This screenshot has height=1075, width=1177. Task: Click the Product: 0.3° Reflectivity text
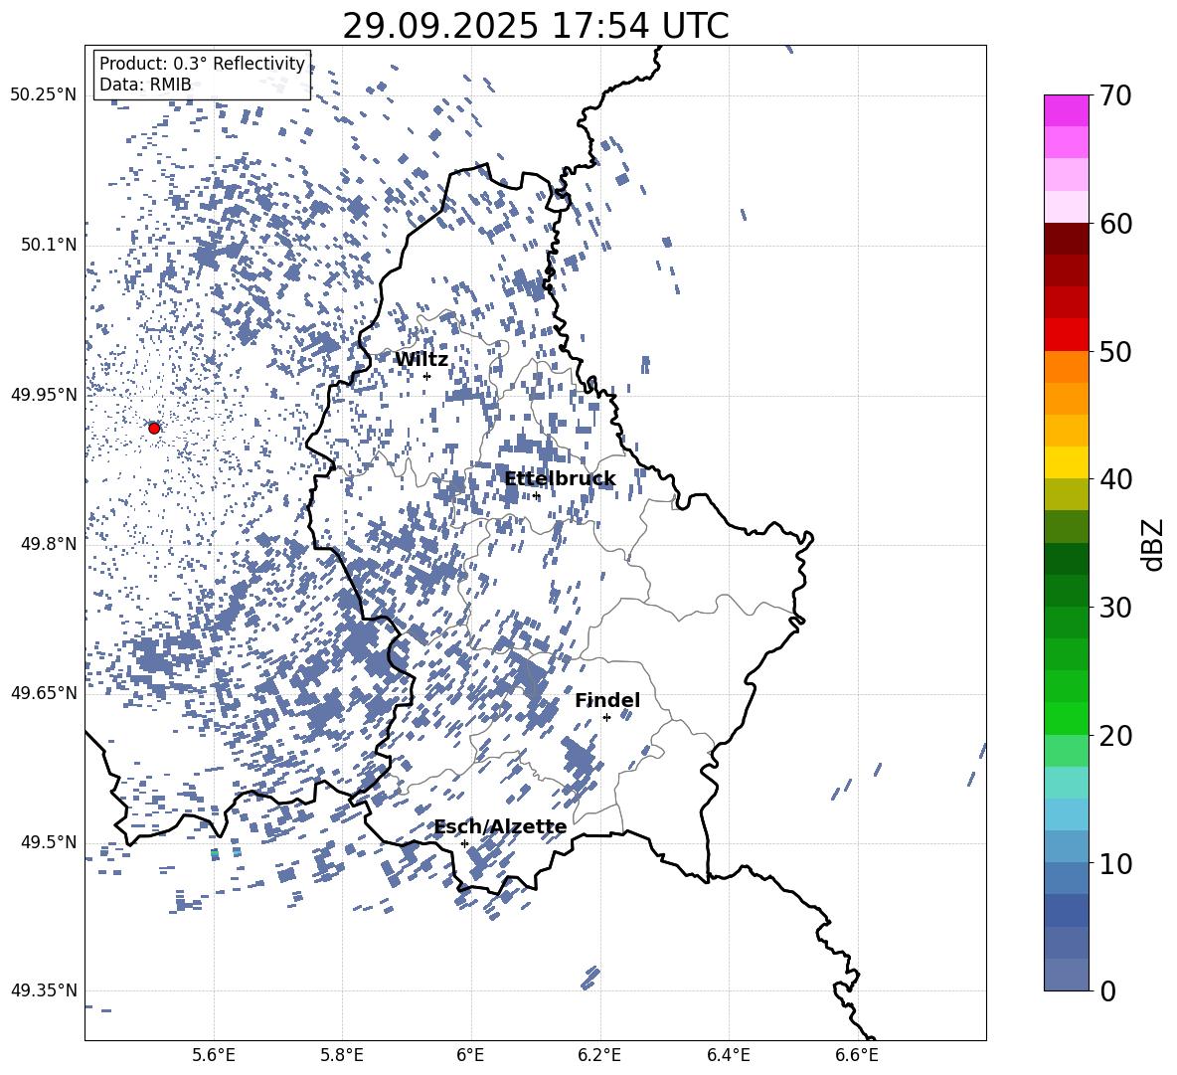[202, 64]
